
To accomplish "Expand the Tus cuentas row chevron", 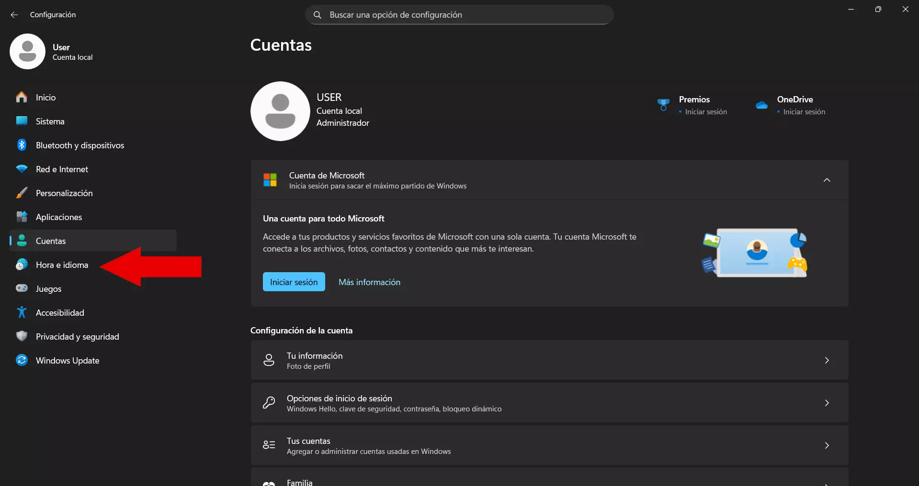I will (x=827, y=445).
